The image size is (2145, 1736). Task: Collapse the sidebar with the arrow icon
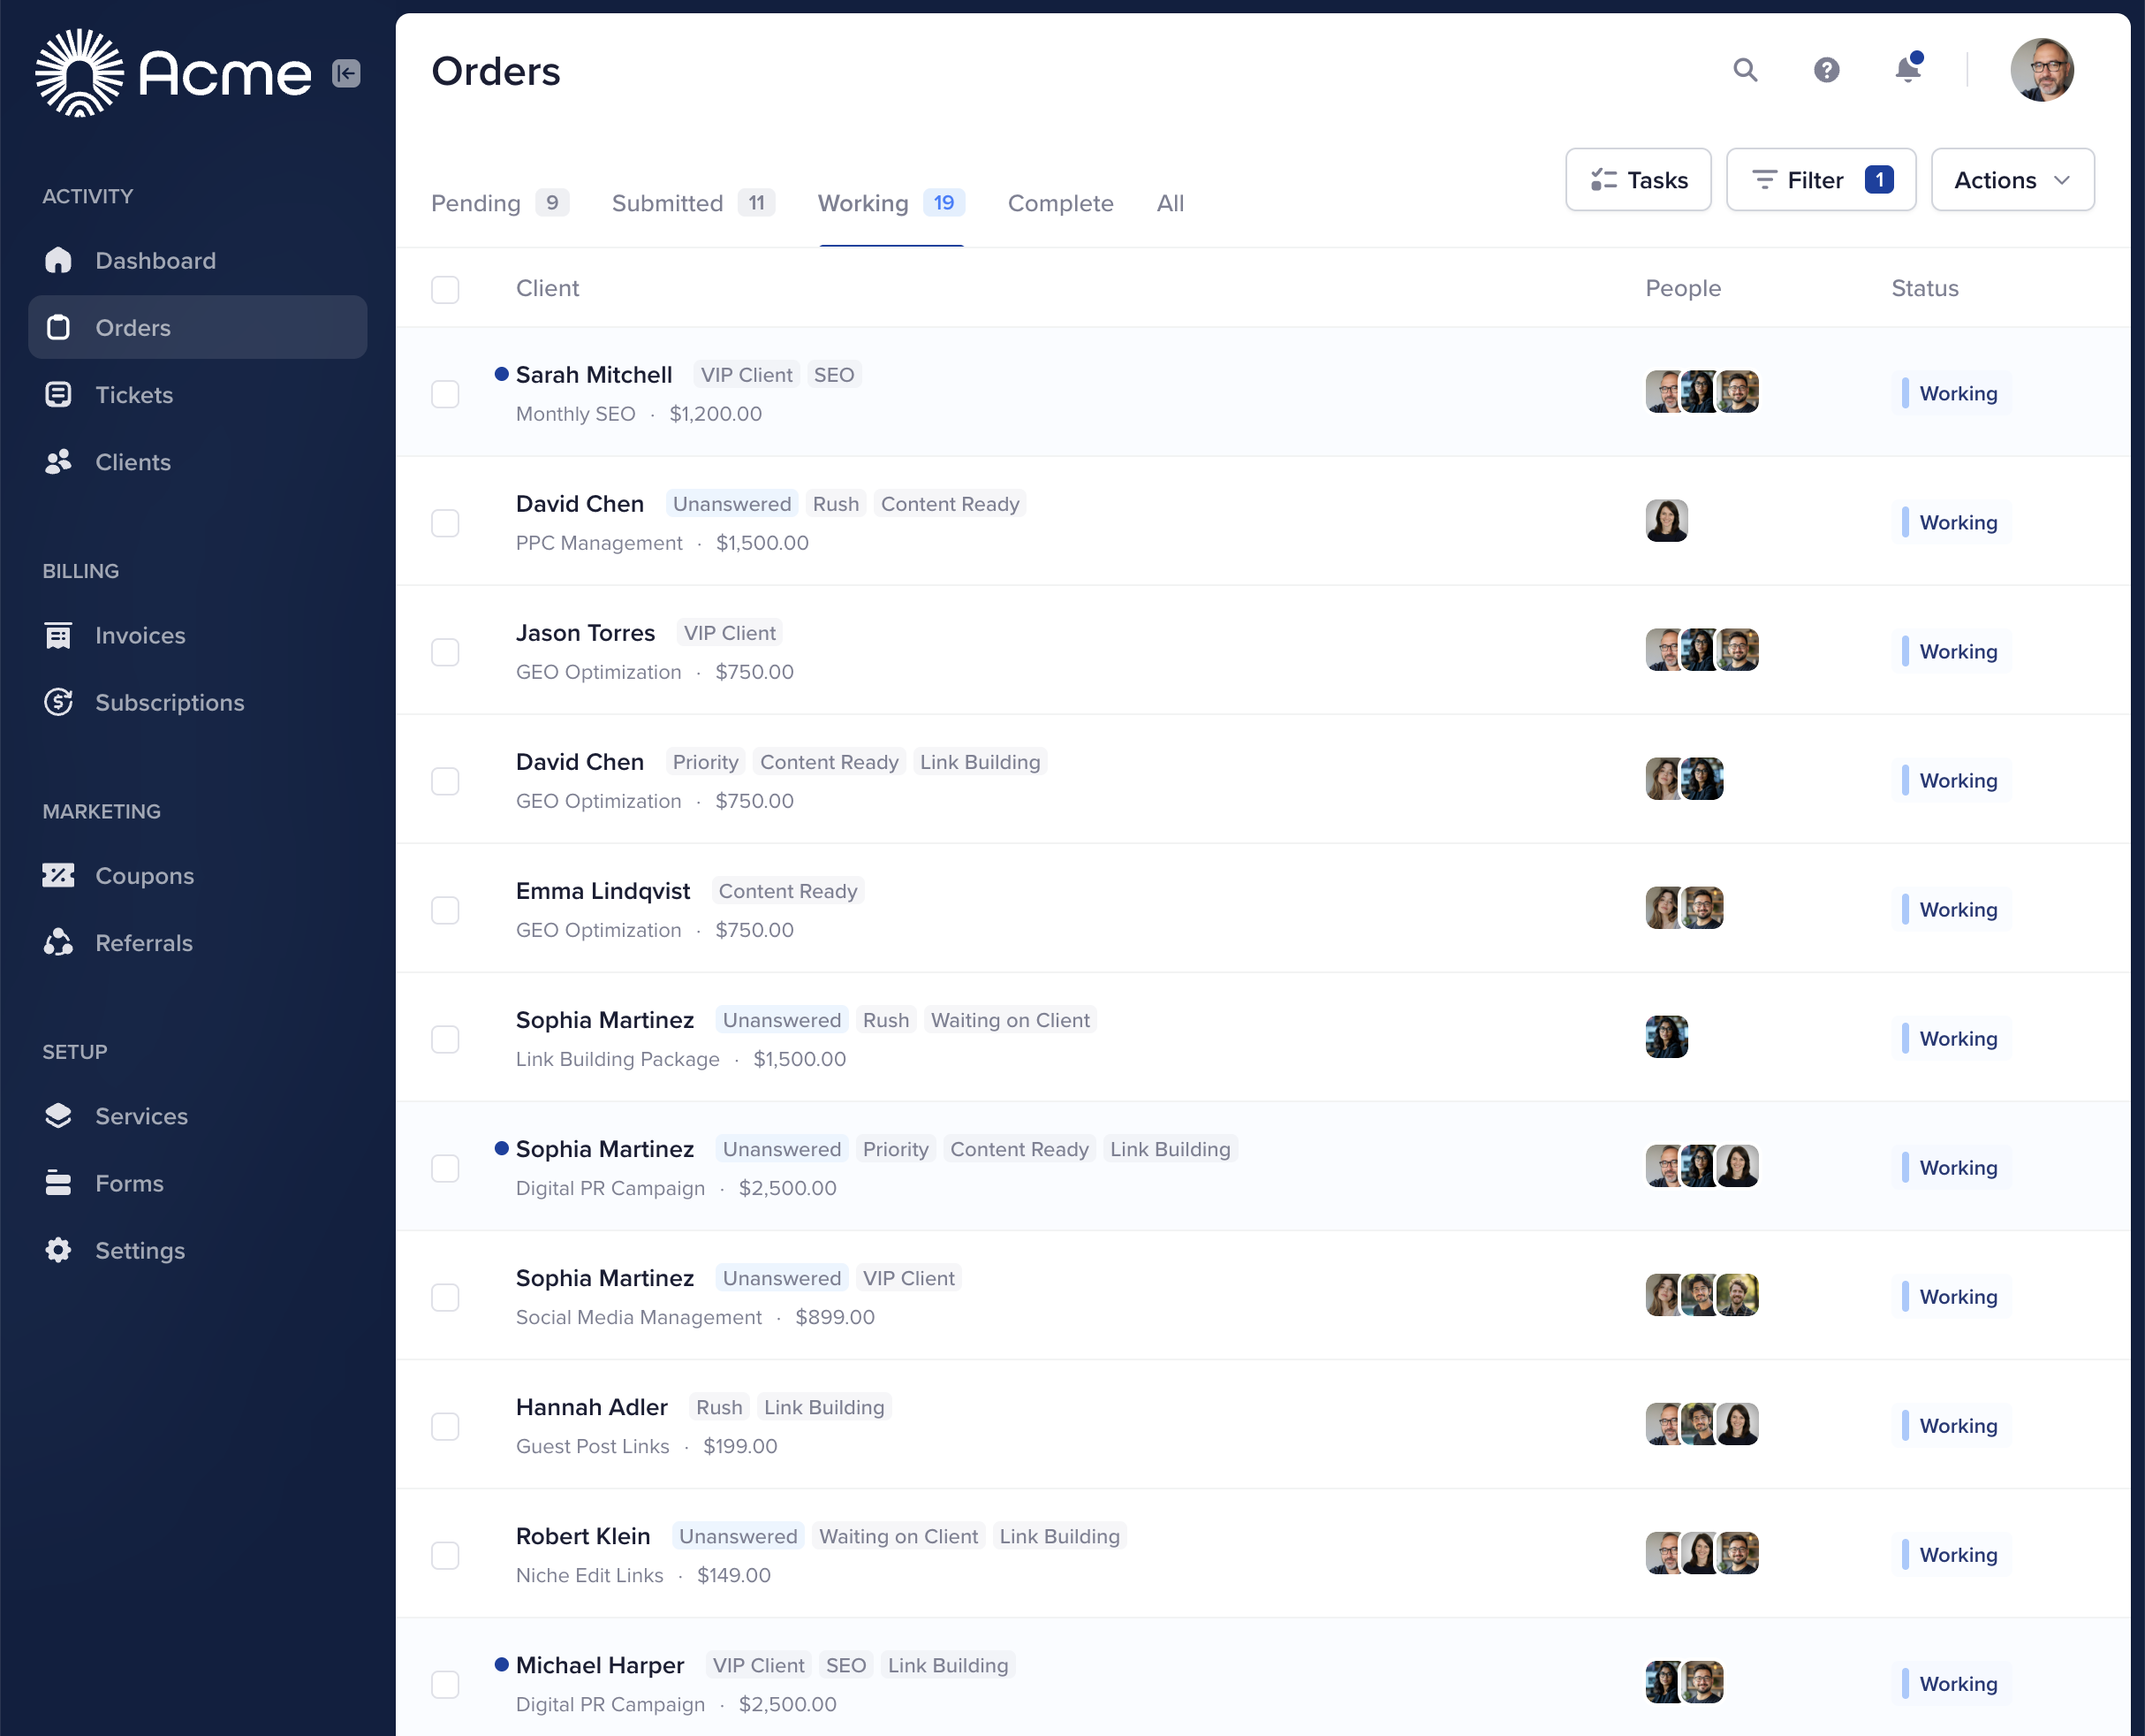(x=345, y=73)
